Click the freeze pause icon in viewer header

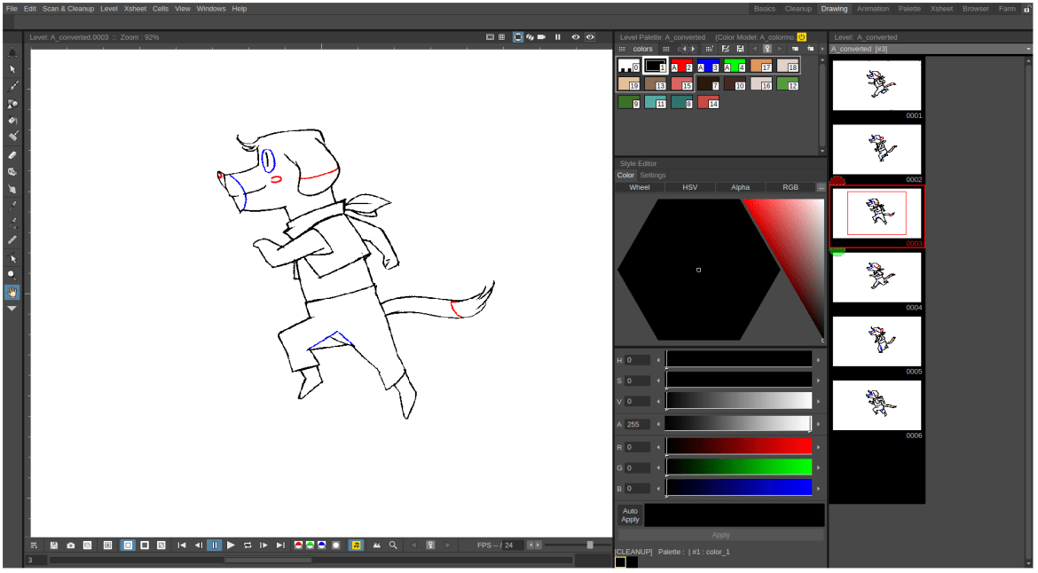pos(558,37)
